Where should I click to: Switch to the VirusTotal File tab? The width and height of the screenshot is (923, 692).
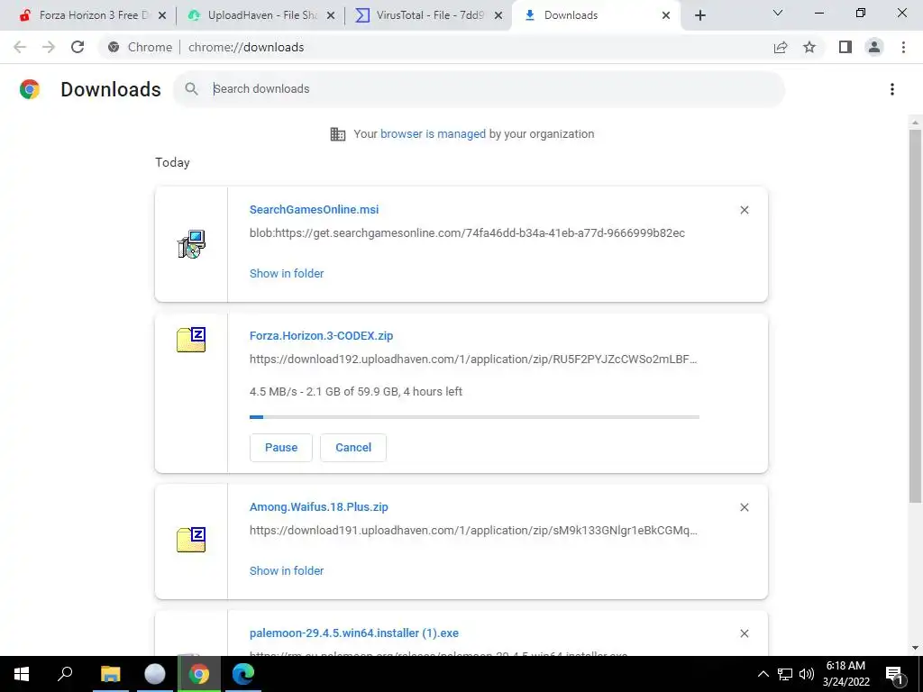pos(430,15)
